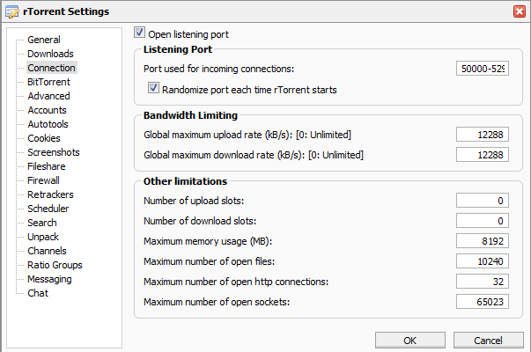
Task: Close the rTorrent Settings dialog
Action: tap(520, 11)
